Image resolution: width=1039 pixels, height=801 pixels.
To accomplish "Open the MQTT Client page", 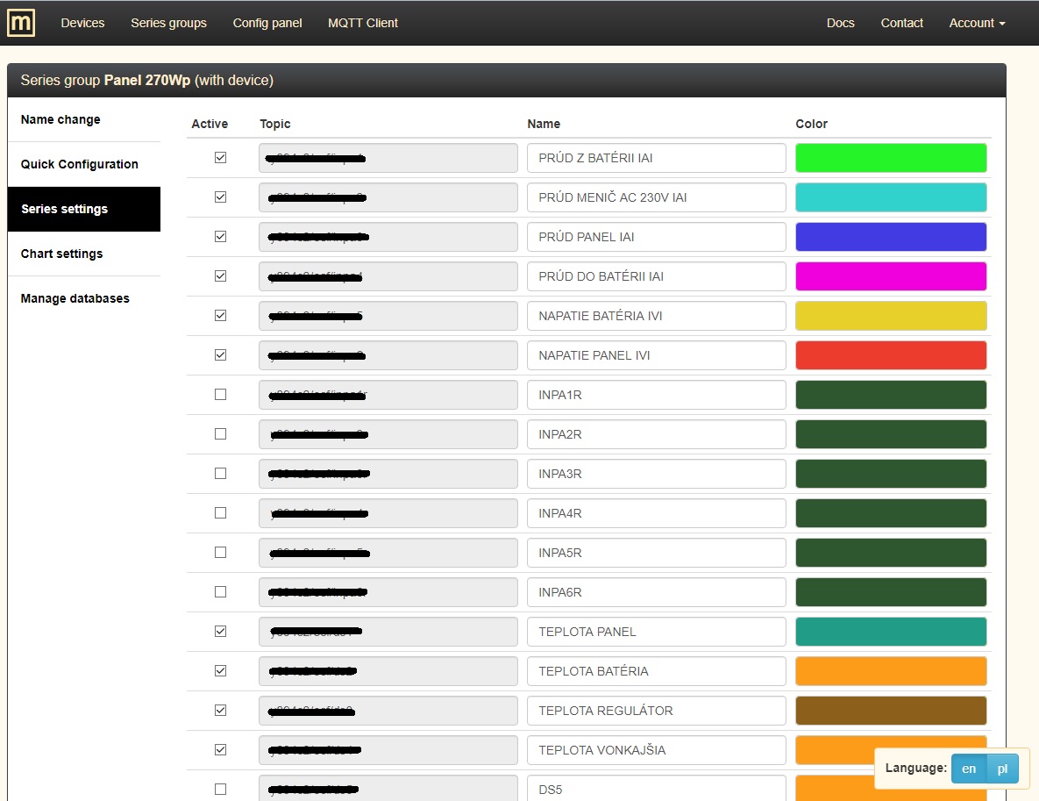I will coord(362,23).
